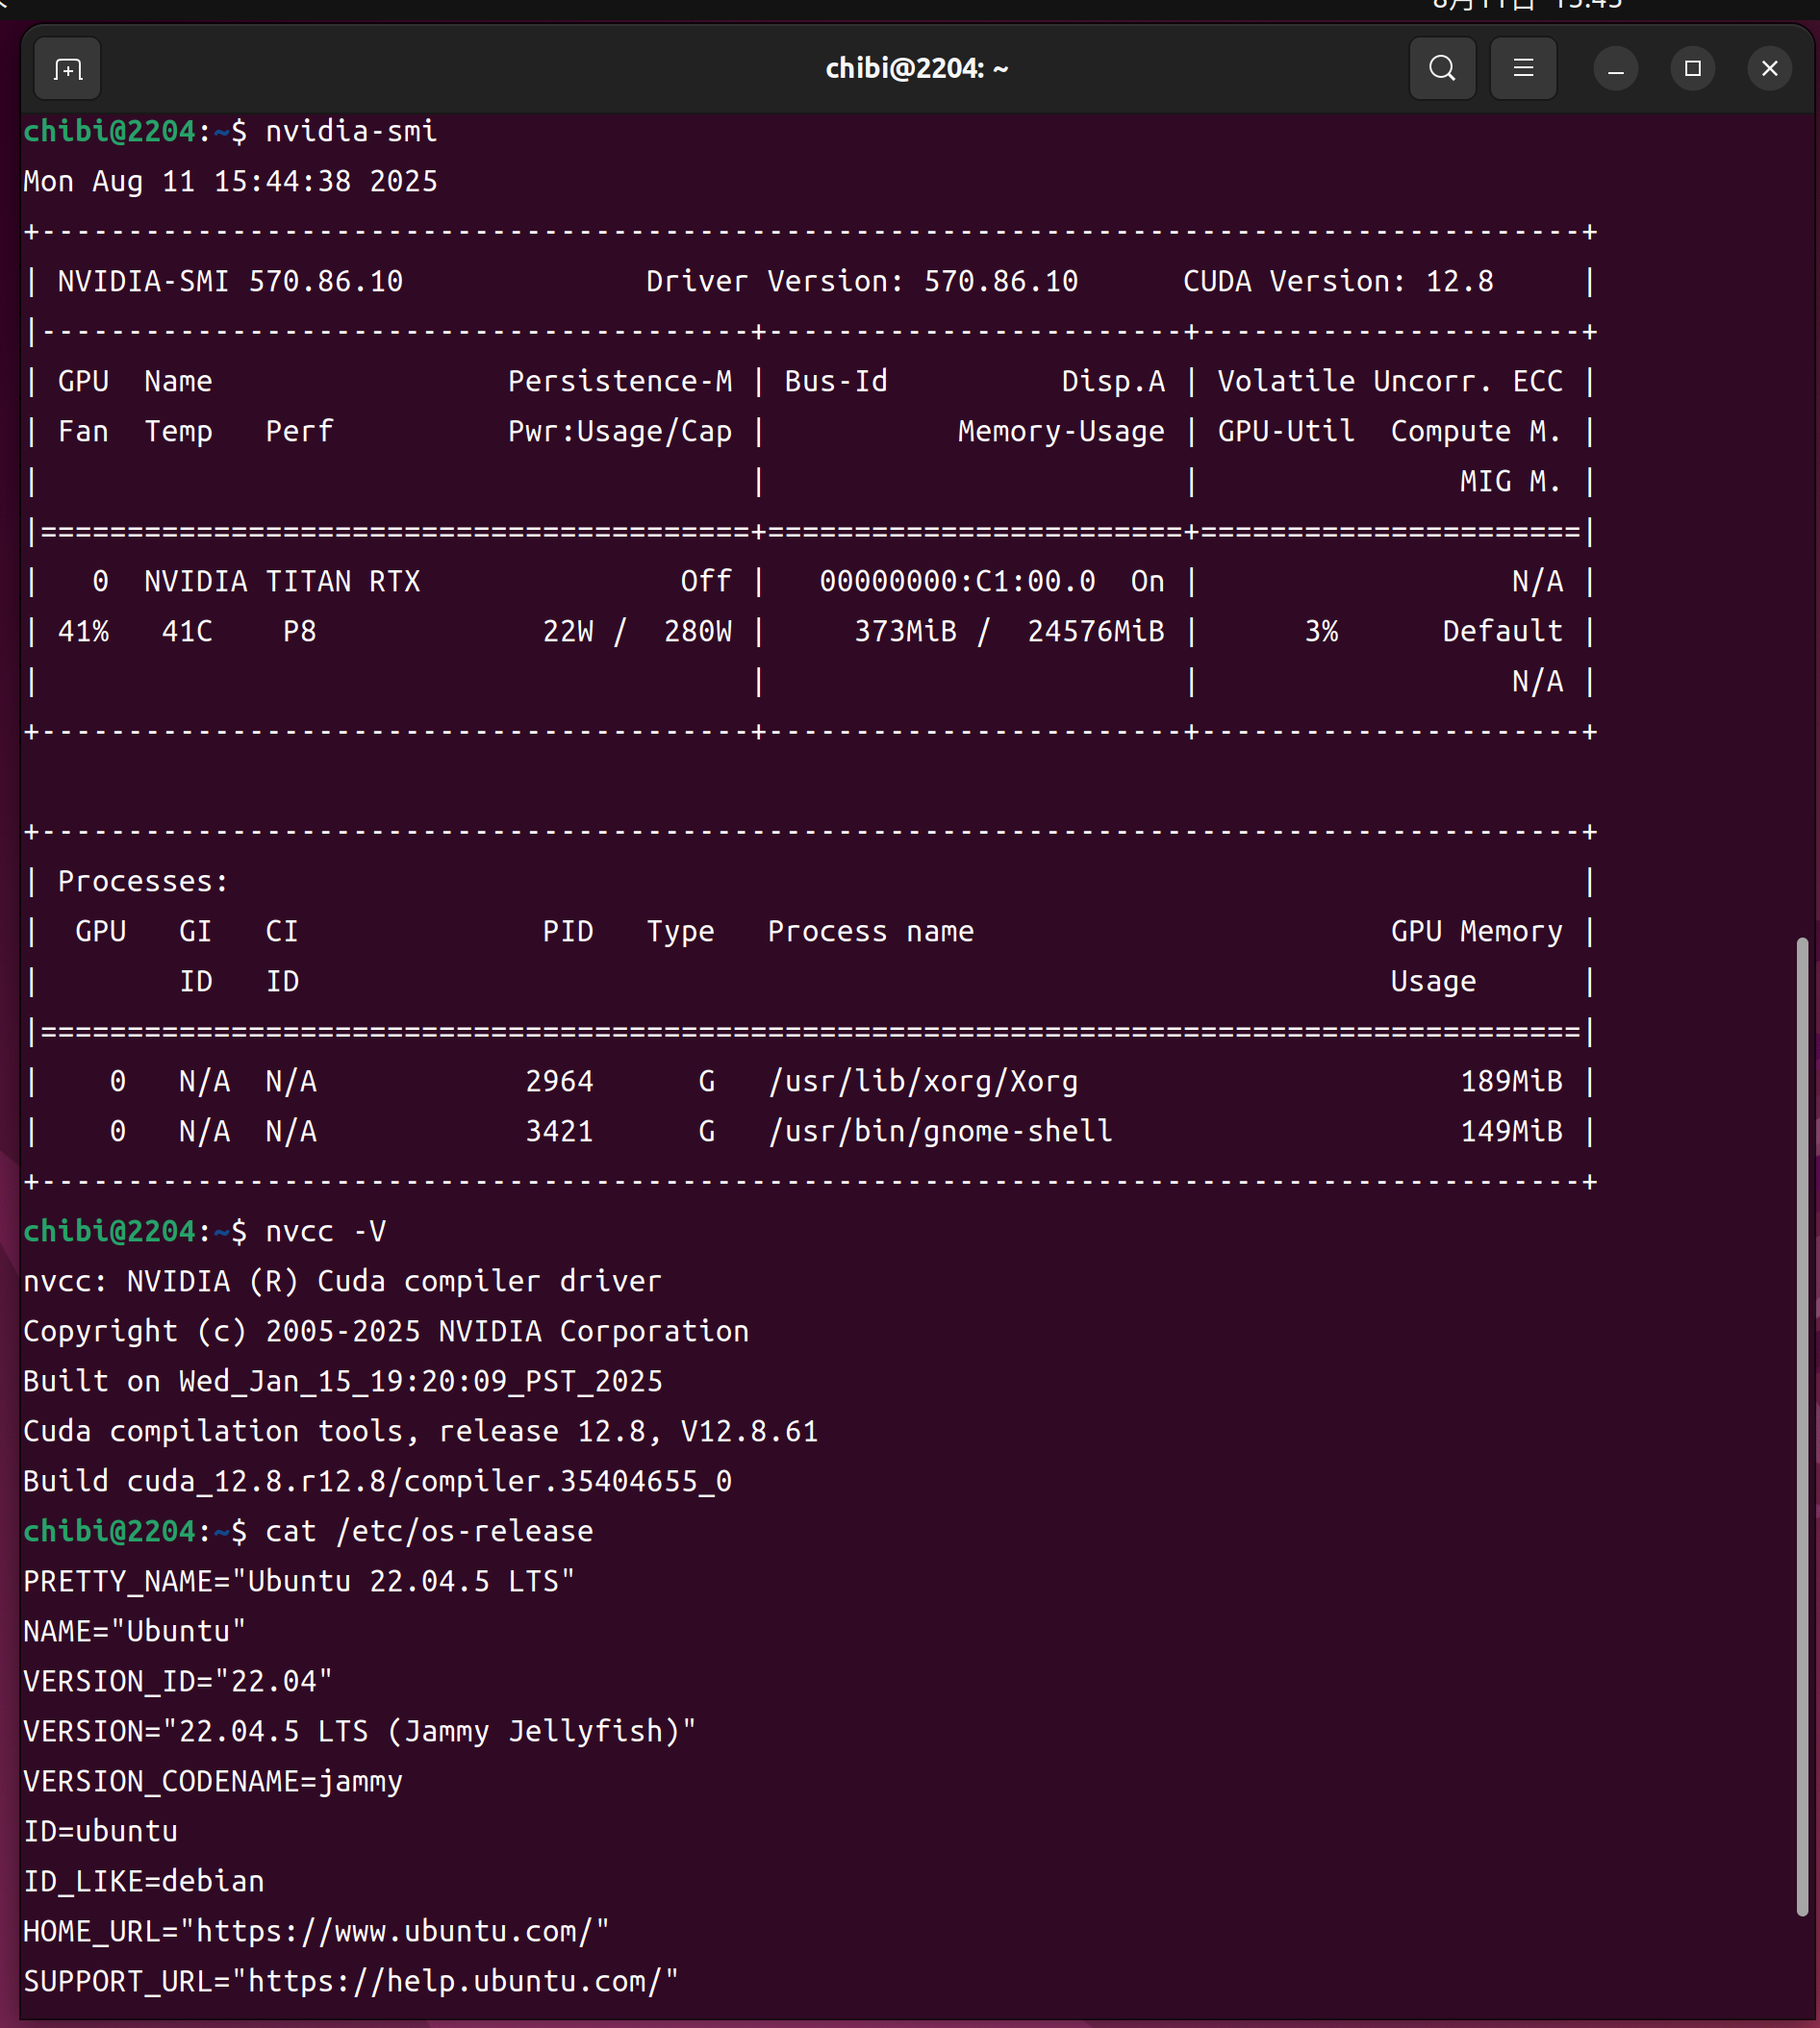
Task: Open a new terminal tab
Action: 67,69
